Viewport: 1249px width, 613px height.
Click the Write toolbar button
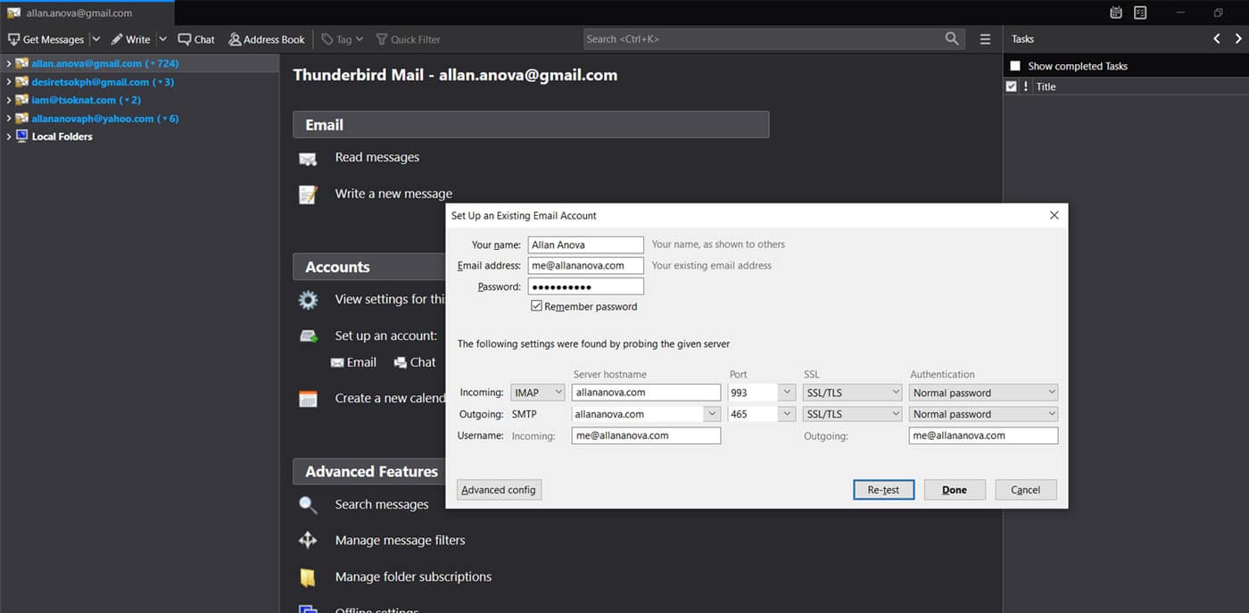point(130,39)
